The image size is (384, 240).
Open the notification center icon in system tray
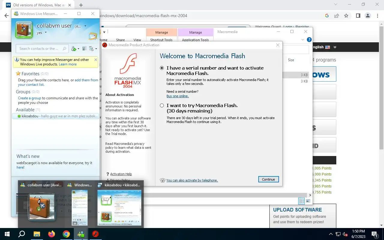click(x=375, y=234)
